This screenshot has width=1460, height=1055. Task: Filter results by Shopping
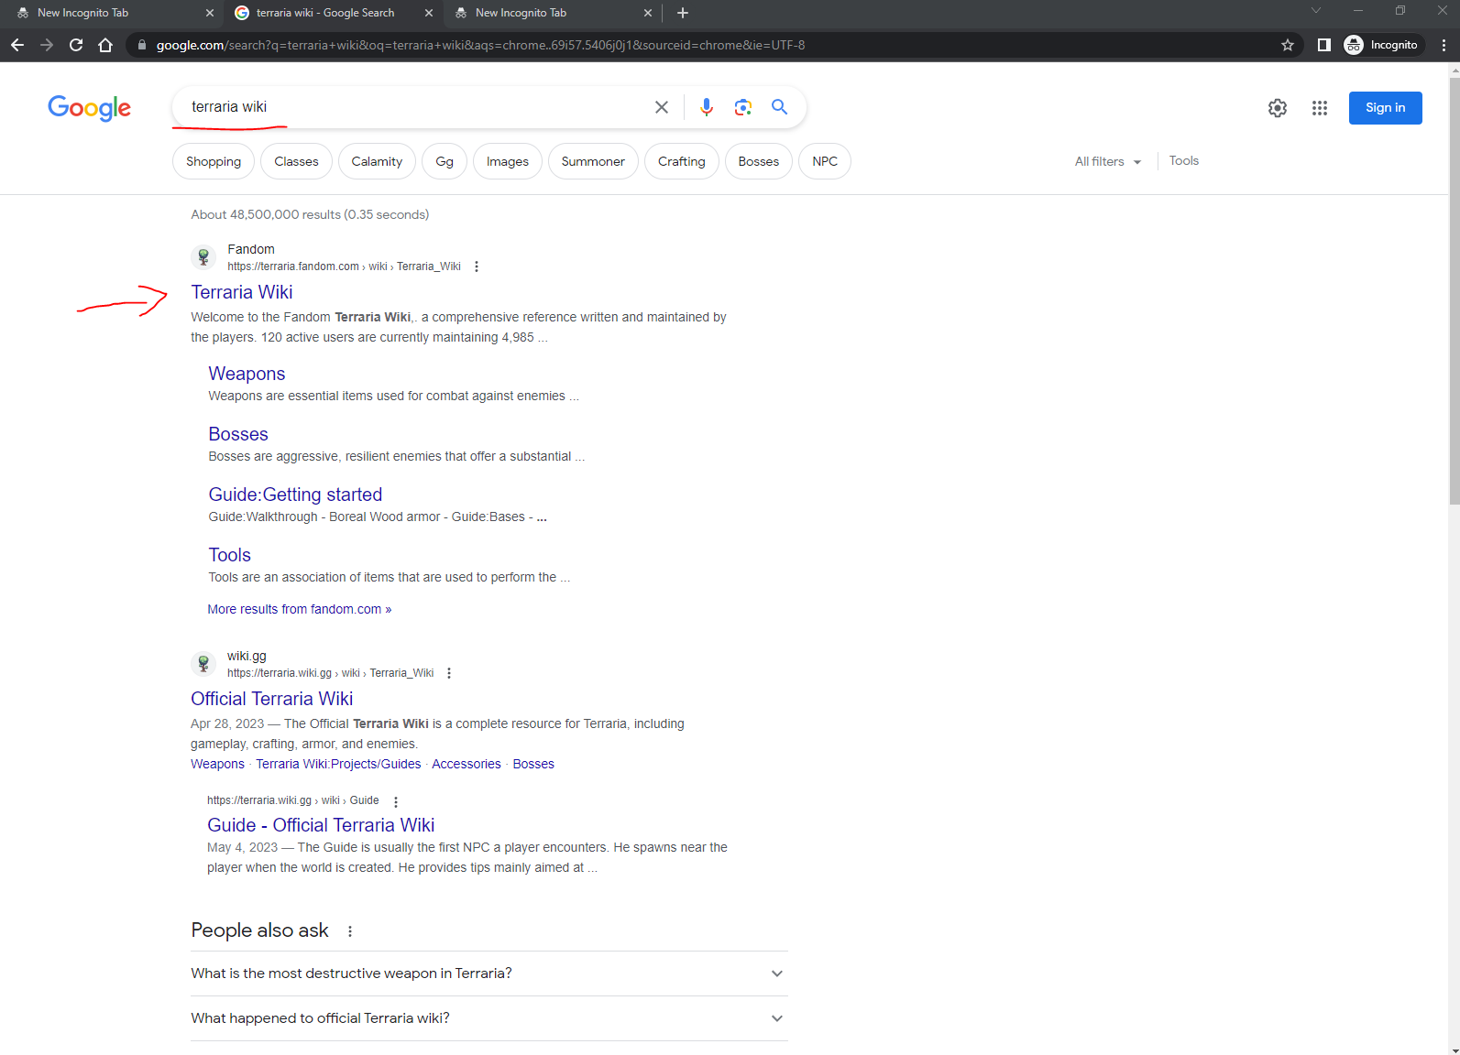(x=214, y=161)
